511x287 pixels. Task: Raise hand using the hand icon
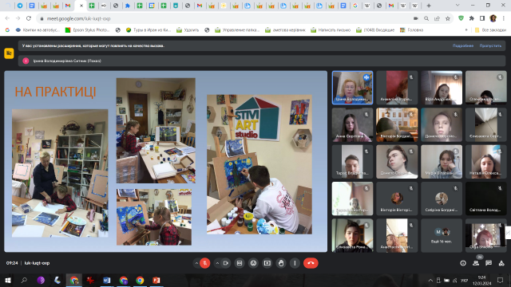281,263
